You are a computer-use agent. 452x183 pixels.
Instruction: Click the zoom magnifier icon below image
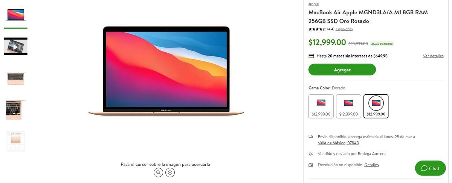click(x=159, y=172)
